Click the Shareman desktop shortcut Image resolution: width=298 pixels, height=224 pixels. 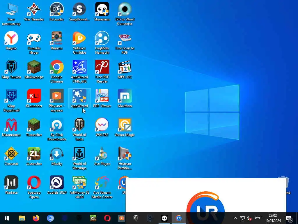click(102, 12)
